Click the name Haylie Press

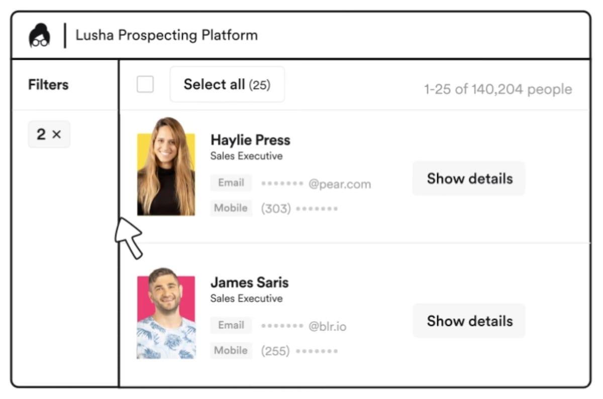pyautogui.click(x=250, y=140)
